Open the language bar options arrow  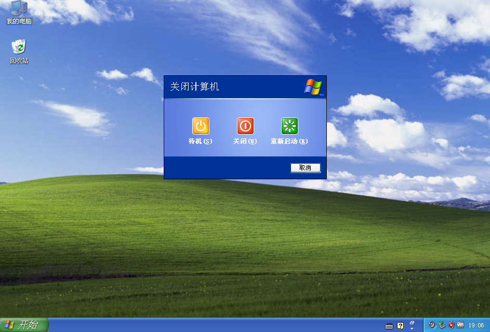coord(412,328)
